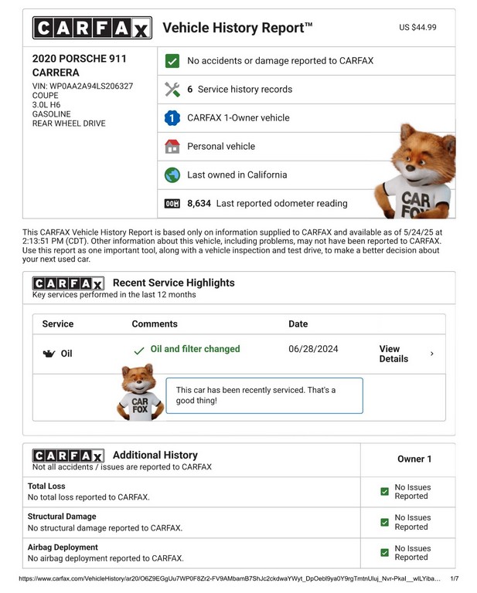
Task: Click the green checkmark beside Oil and filter changed
Action: click(x=139, y=351)
